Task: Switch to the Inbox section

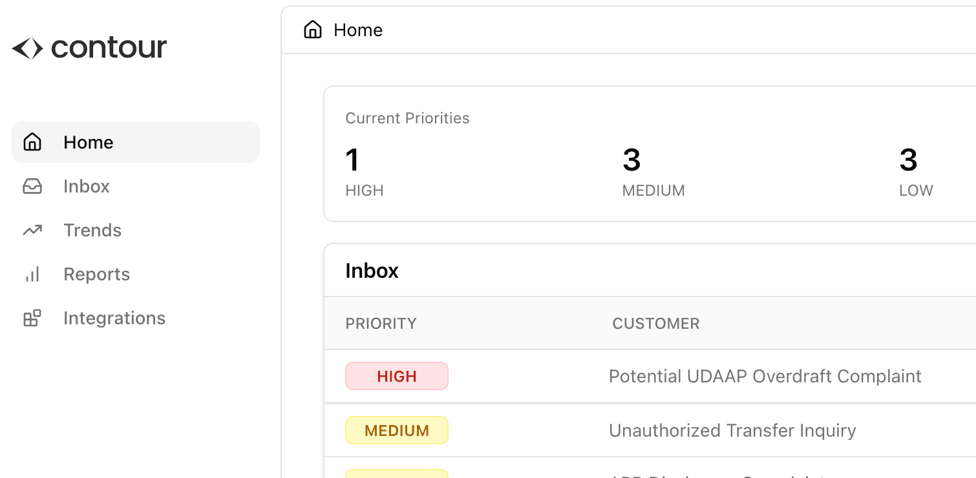Action: tap(86, 186)
